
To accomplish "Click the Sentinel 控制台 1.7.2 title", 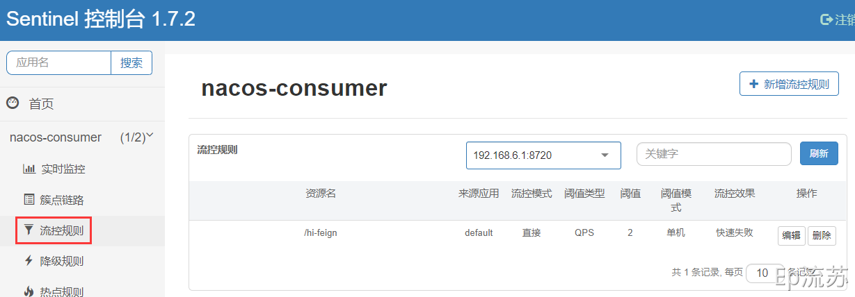I will click(101, 19).
